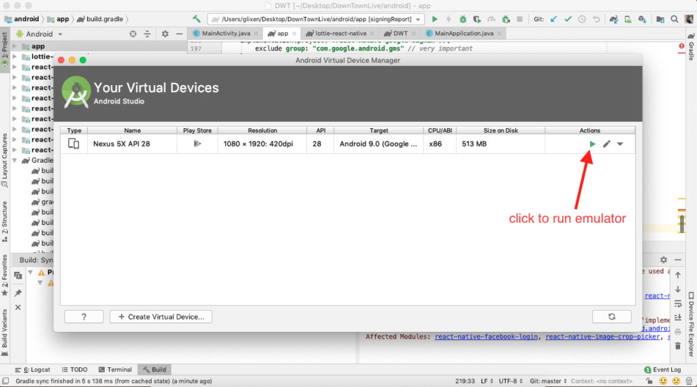
Task: Expand the lottie- module tree node
Action: click(15, 57)
